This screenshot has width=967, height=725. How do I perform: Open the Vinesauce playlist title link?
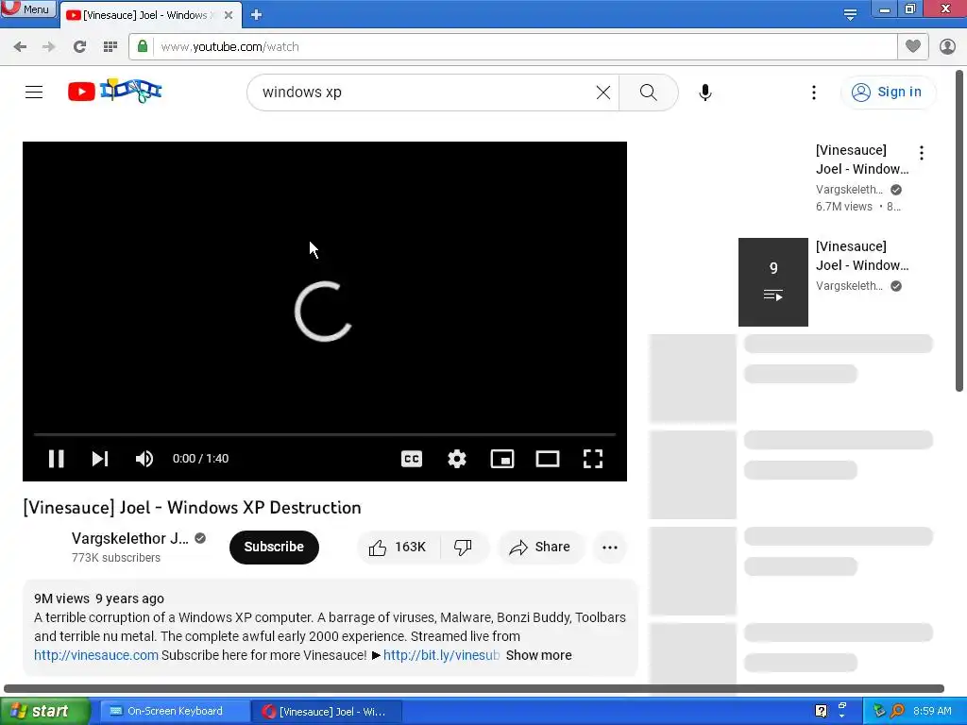pos(862,256)
